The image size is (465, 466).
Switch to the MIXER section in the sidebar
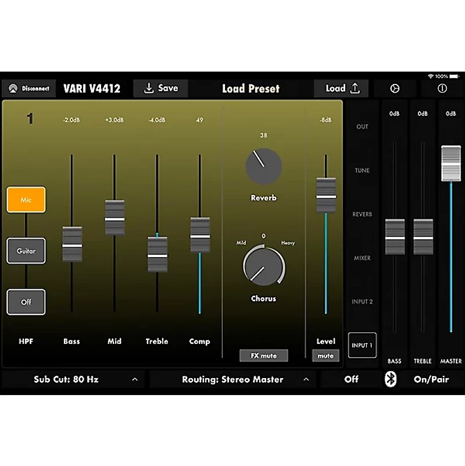point(362,258)
